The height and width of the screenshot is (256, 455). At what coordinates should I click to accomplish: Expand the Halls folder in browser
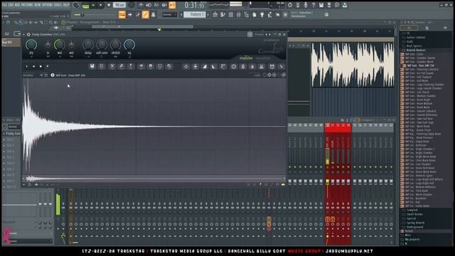pyautogui.click(x=409, y=41)
